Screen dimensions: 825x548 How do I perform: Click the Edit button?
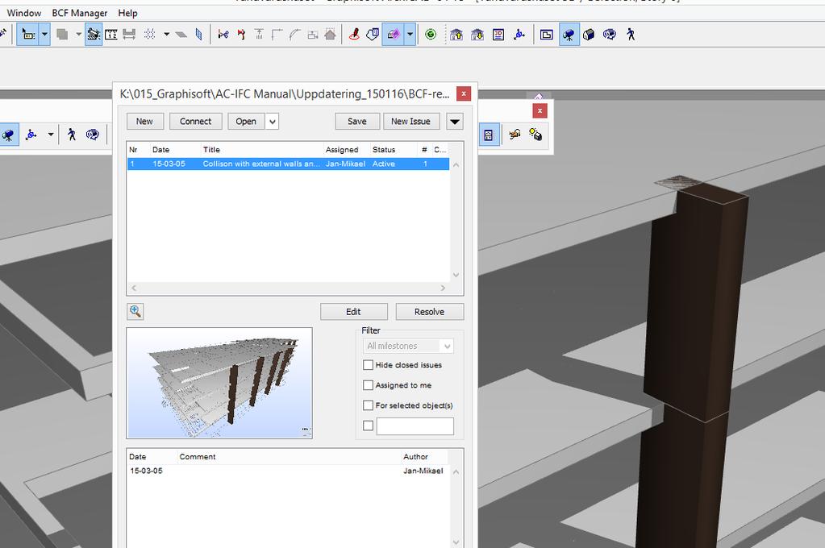tap(353, 312)
